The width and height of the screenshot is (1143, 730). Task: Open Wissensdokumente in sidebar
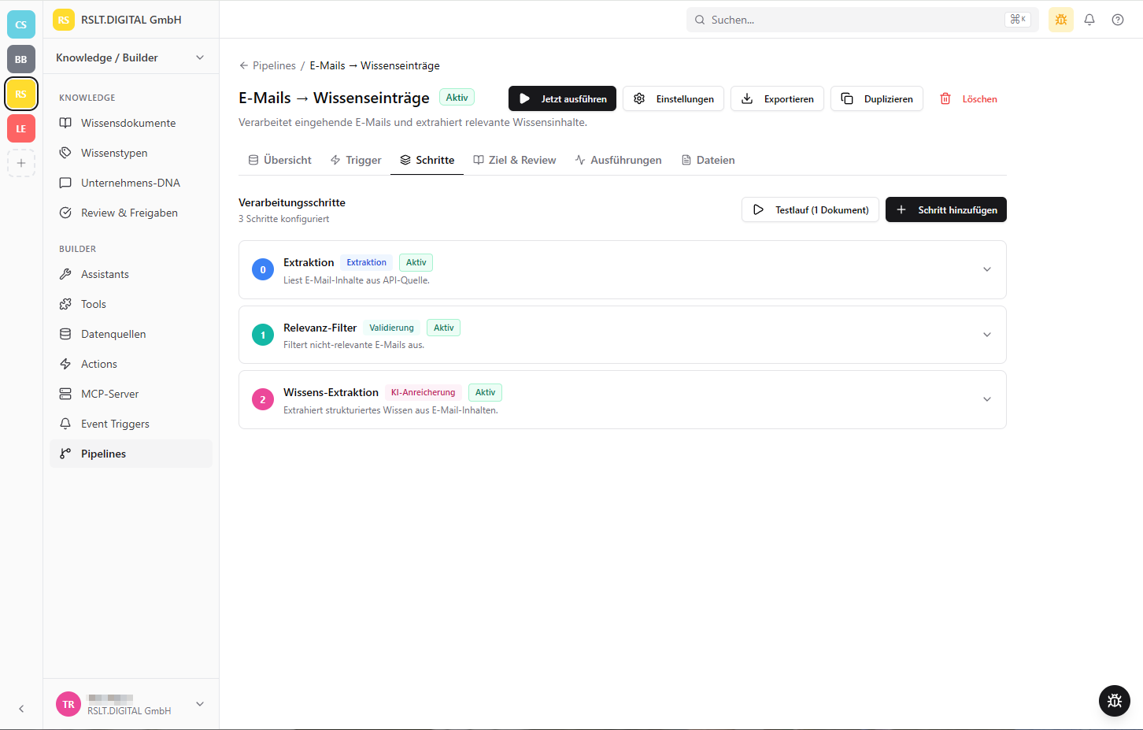(x=131, y=123)
